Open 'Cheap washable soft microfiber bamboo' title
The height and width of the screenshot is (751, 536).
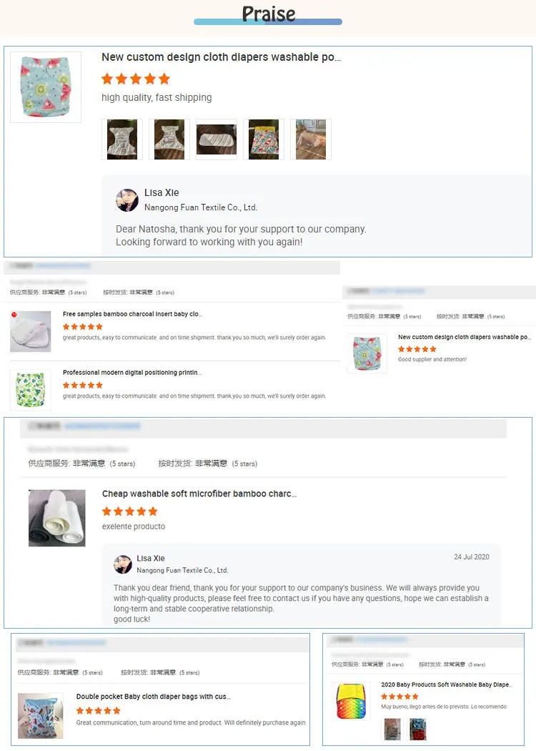[199, 494]
